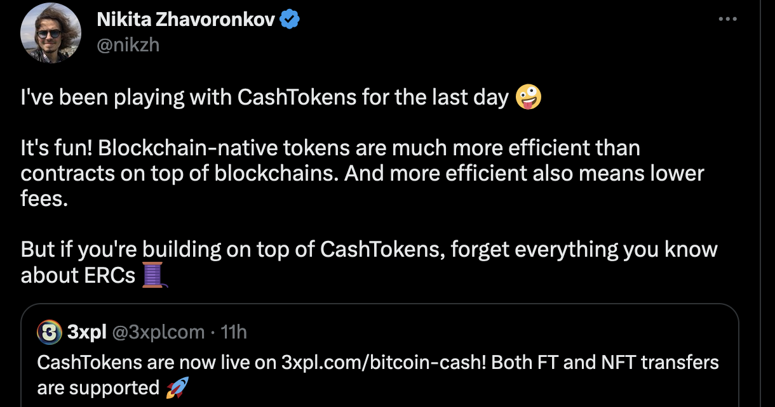
Task: Click the "I've been playing with CashTokens" line
Action: coord(265,98)
